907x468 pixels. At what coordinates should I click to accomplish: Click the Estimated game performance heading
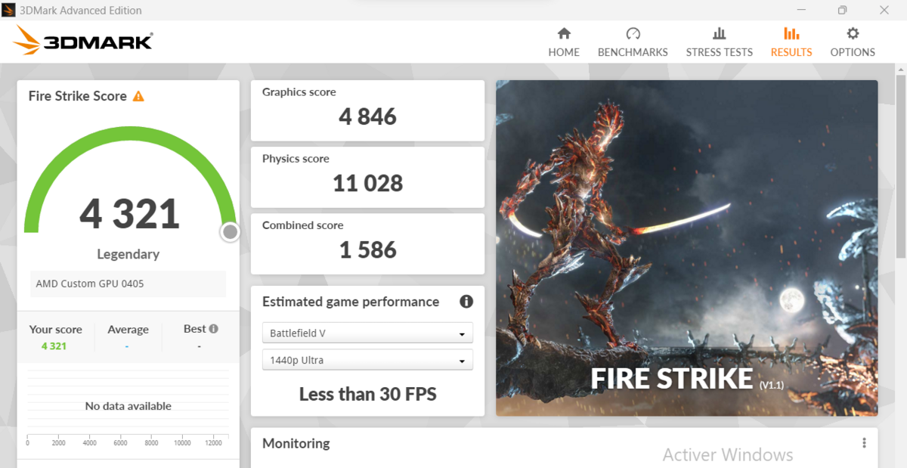351,302
